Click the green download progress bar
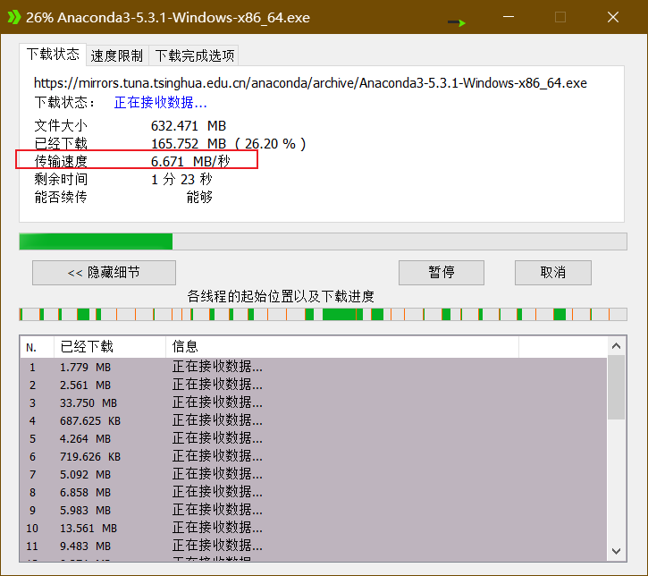This screenshot has height=576, width=648. pyautogui.click(x=323, y=241)
